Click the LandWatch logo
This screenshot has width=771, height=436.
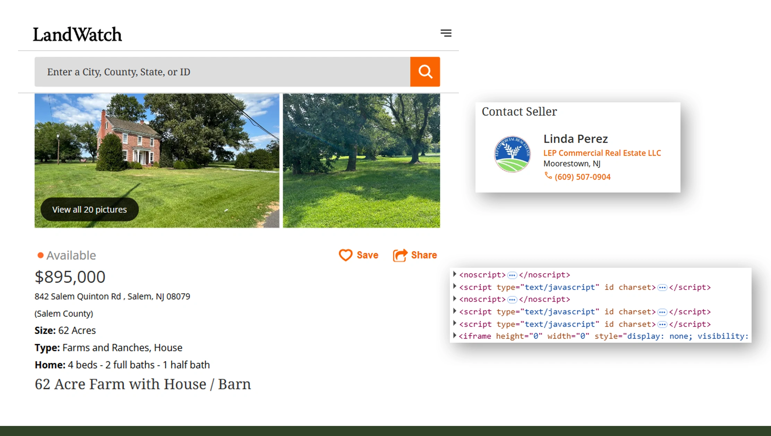point(77,34)
